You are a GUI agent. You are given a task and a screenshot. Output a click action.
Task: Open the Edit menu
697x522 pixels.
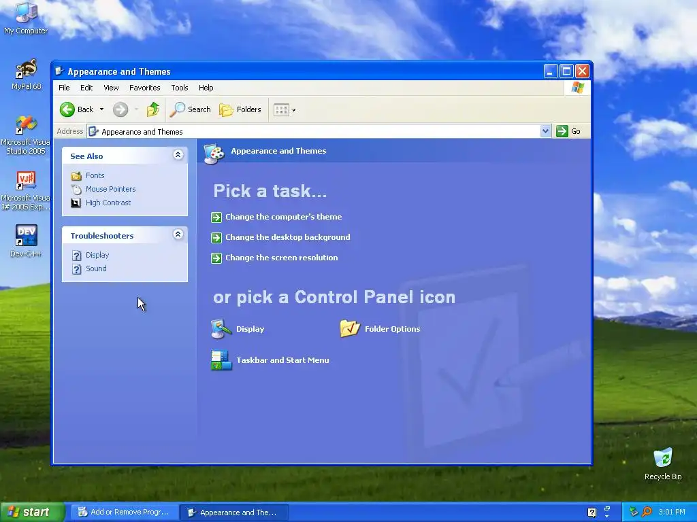coord(86,88)
